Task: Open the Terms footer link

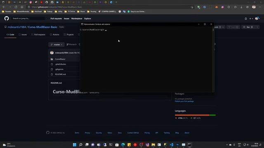Action: click(x=77, y=133)
